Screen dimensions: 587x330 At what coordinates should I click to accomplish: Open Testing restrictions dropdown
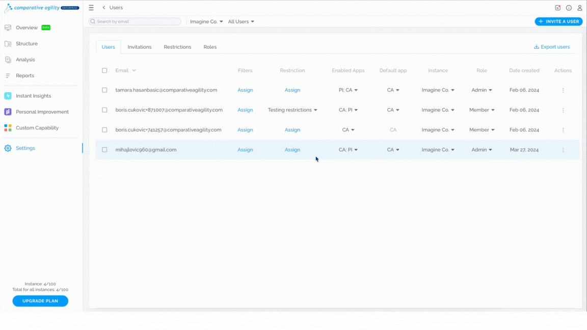[292, 110]
